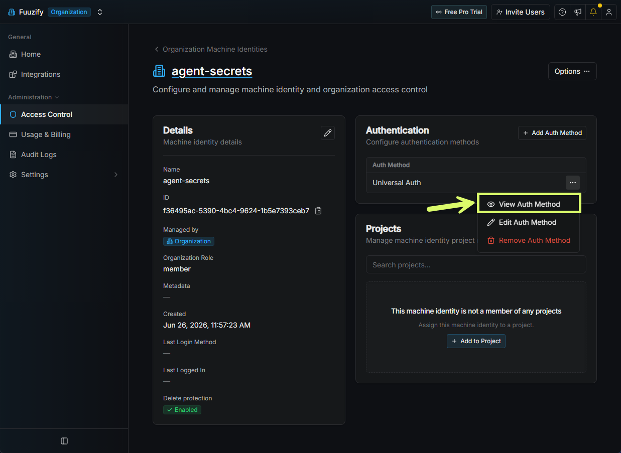The width and height of the screenshot is (621, 453).
Task: Click the agent-secrets identity title
Action: [212, 71]
